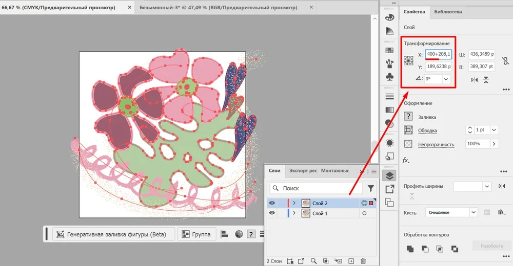Click the filter funnel icon in Layers

click(x=371, y=188)
